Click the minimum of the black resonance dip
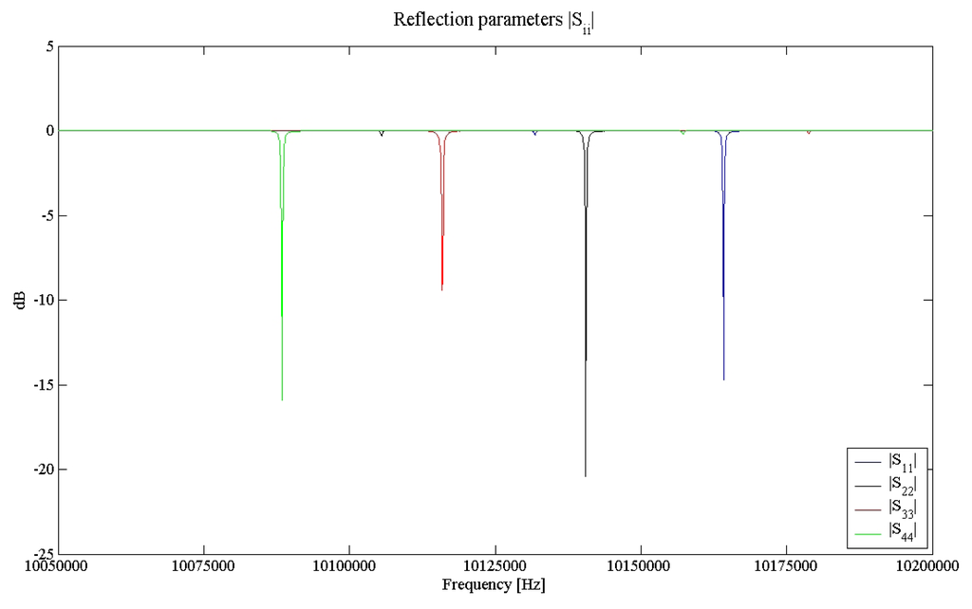This screenshot has height=609, width=972. pos(586,475)
